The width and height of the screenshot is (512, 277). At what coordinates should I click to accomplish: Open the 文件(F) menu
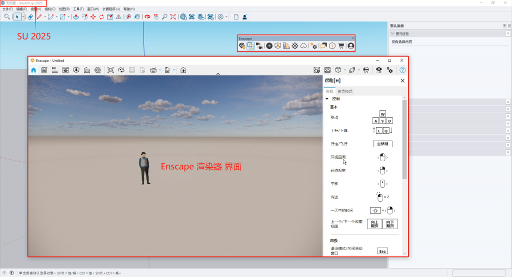[x=7, y=9]
